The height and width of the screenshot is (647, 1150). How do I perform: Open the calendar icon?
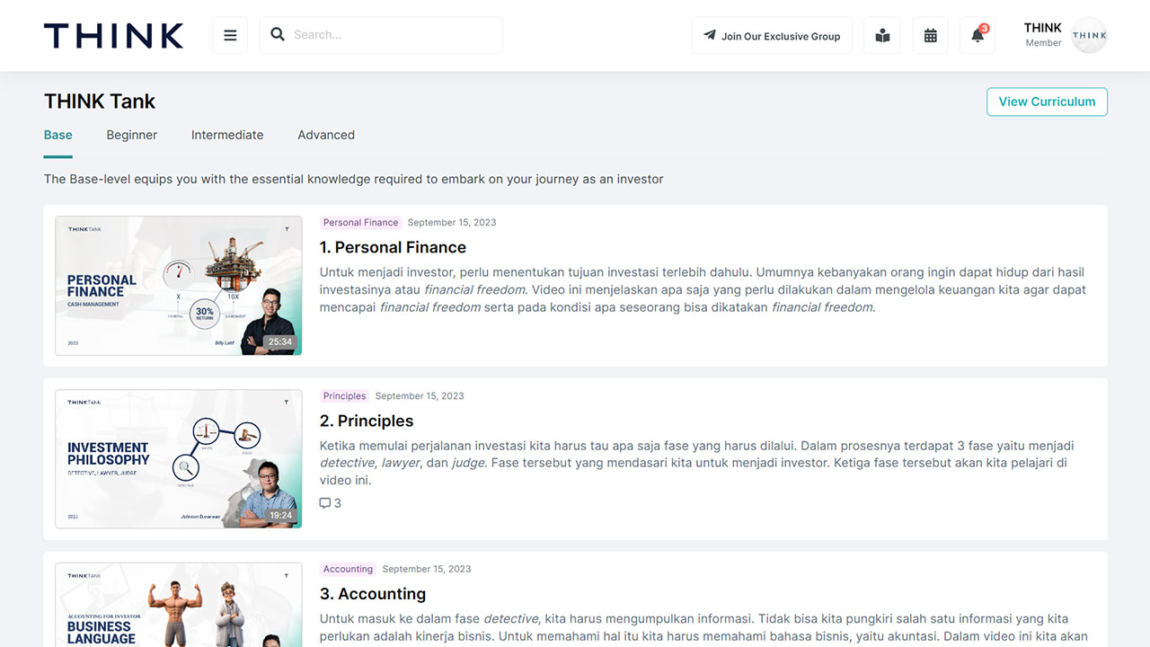tap(930, 36)
